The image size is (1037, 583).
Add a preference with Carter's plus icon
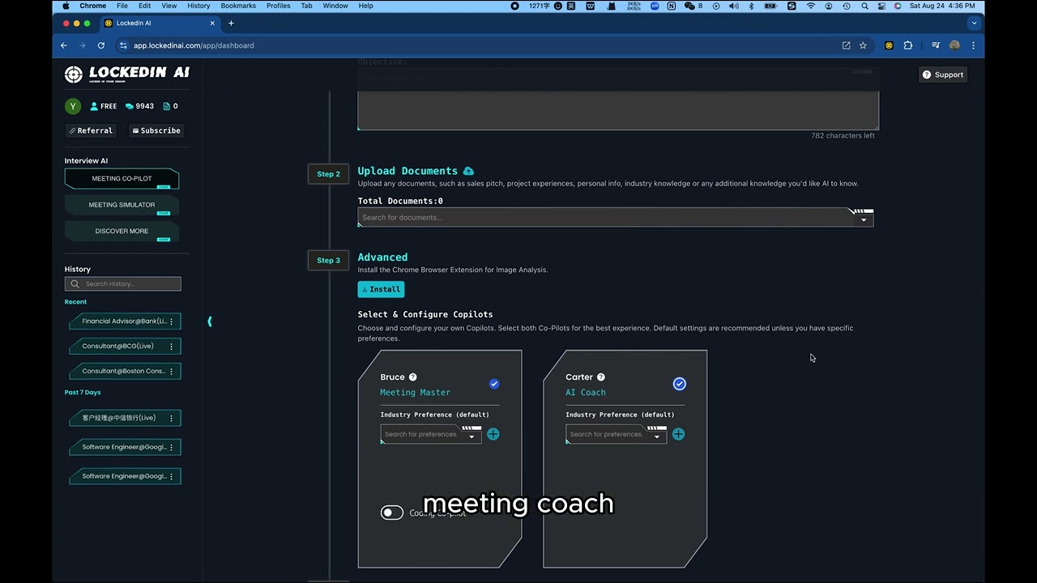678,434
